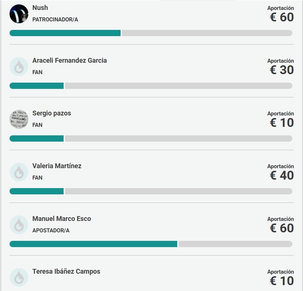Screen dimensions: 303x291
Task: Click Manuel Marco Esco's progress bar
Action: tap(151, 244)
